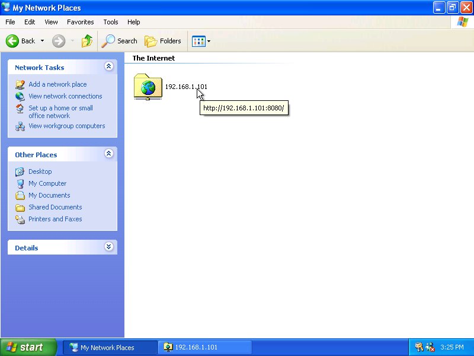The image size is (474, 356).
Task: Click View workgroup computers link
Action: pyautogui.click(x=66, y=126)
